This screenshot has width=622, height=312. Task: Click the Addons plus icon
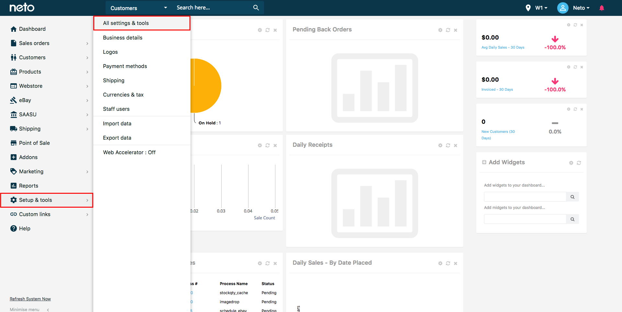click(14, 157)
